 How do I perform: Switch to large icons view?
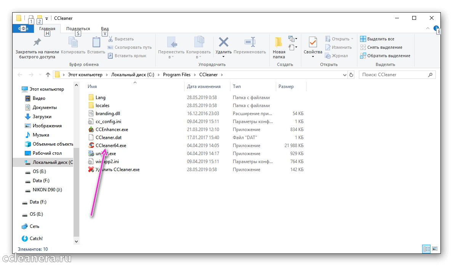coord(434,248)
